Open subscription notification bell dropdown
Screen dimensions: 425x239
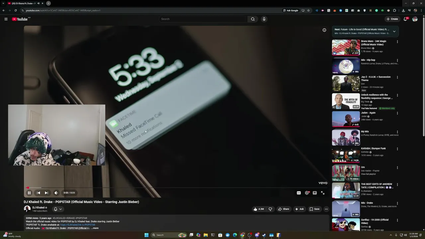58,209
